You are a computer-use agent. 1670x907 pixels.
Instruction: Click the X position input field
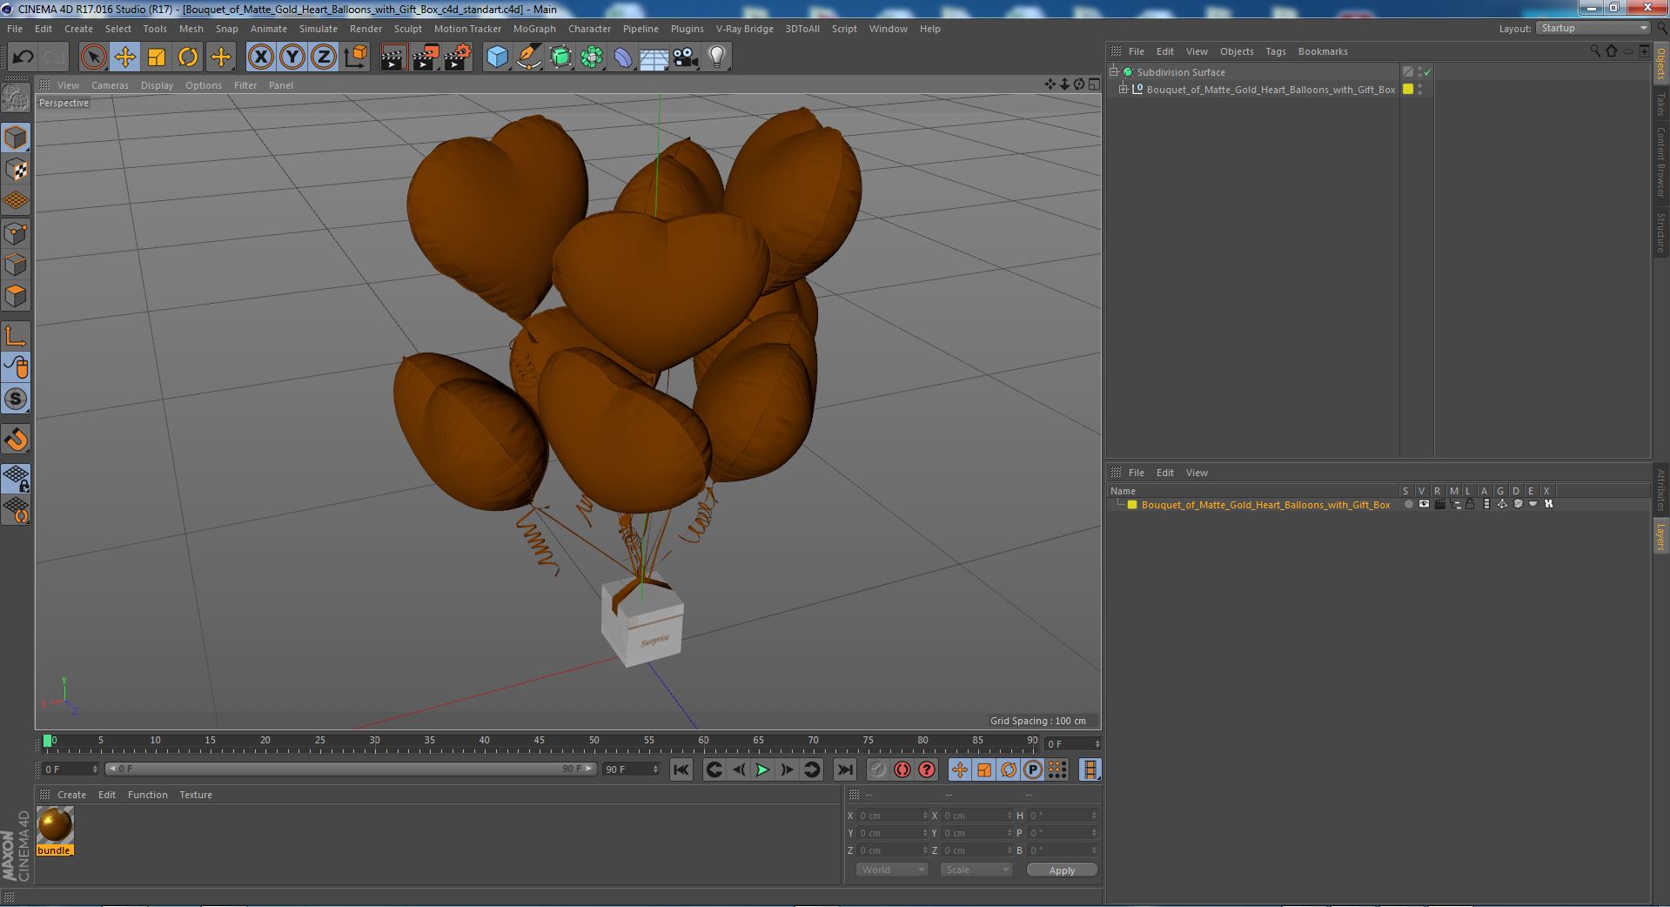pos(892,816)
